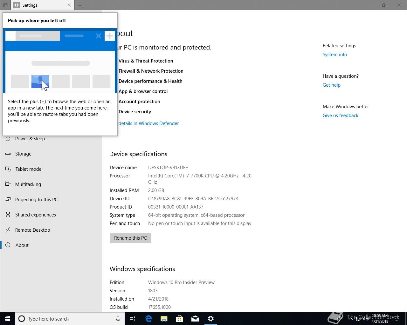Viewport: 407px width, 325px height.
Task: Navigate to Multitasking settings
Action: [28, 184]
